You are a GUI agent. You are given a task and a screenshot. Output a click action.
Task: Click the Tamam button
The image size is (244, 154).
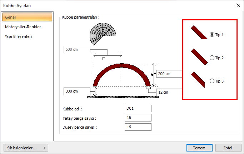199,148
